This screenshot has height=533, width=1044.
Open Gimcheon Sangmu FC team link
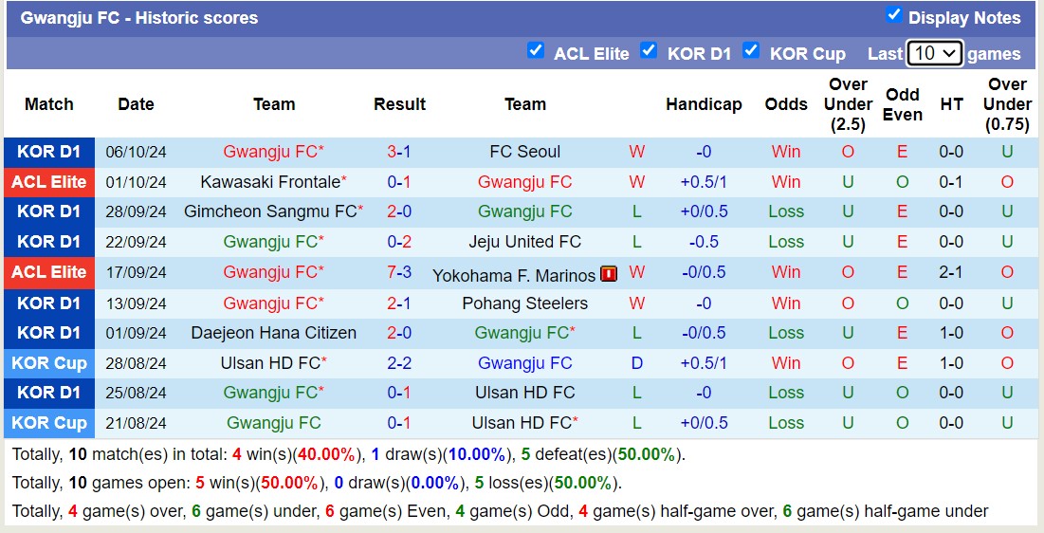270,211
